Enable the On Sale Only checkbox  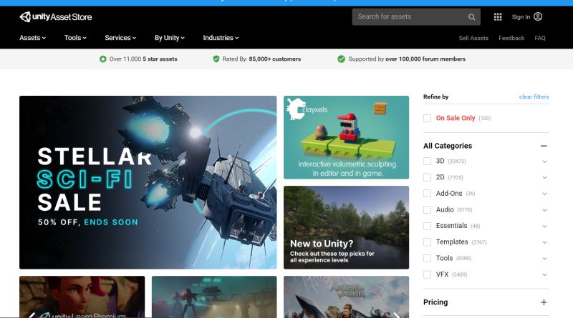click(427, 118)
